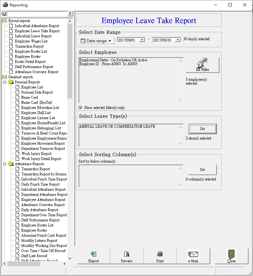Click the Export Excel icon button
Image resolution: width=253 pixels, height=276 pixels.
(x=94, y=257)
